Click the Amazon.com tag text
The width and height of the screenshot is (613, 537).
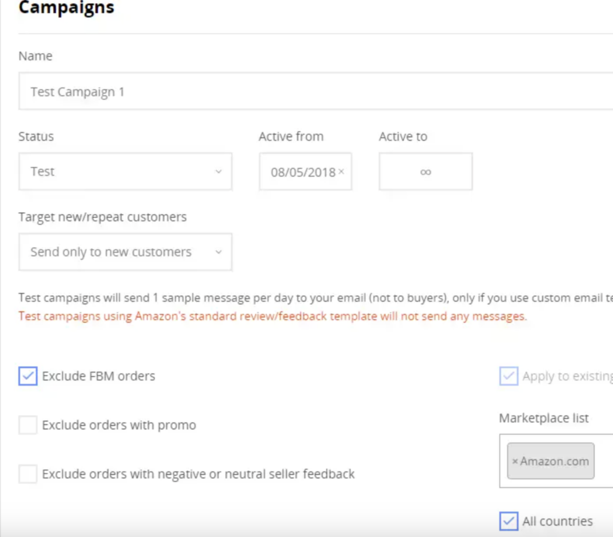pyautogui.click(x=554, y=461)
